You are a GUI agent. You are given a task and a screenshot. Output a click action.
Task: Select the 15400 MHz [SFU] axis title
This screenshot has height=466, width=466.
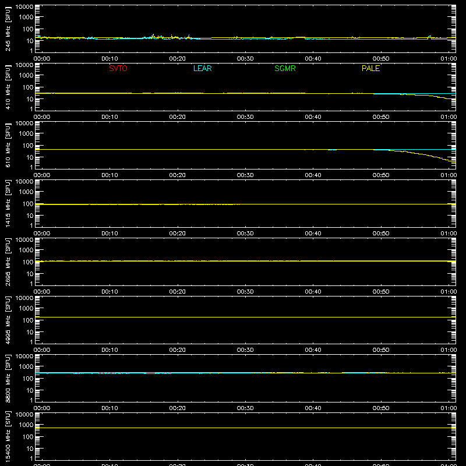point(8,436)
